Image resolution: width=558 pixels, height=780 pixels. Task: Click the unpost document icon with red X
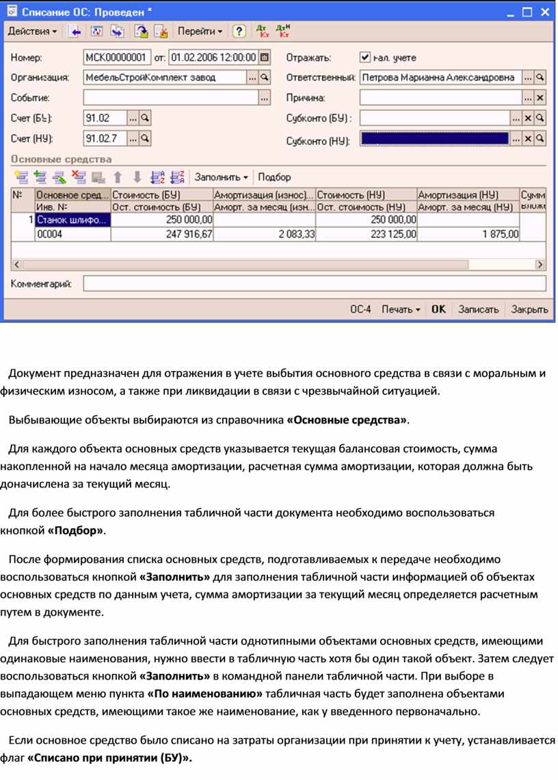point(161,31)
